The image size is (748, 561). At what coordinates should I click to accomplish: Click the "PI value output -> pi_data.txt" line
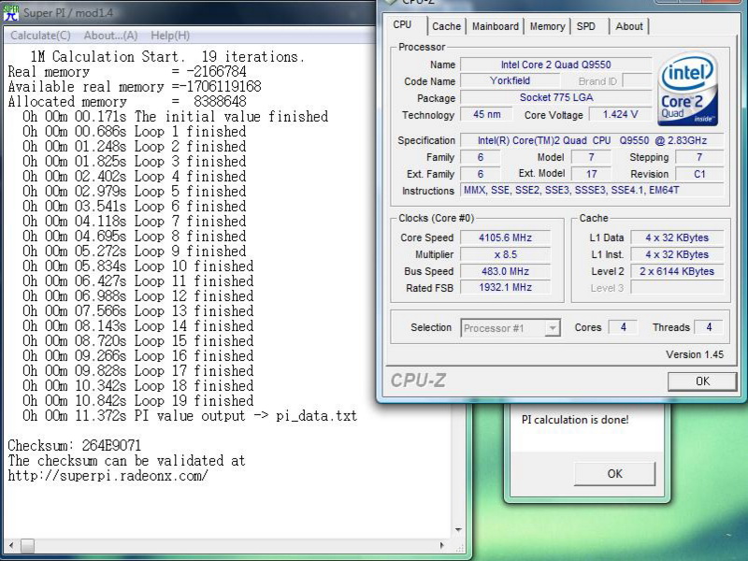tap(190, 415)
